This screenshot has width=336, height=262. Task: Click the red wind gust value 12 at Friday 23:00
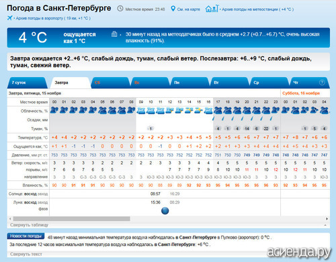pyautogui.click(x=276, y=170)
